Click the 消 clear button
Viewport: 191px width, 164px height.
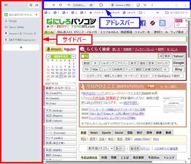tap(161, 56)
